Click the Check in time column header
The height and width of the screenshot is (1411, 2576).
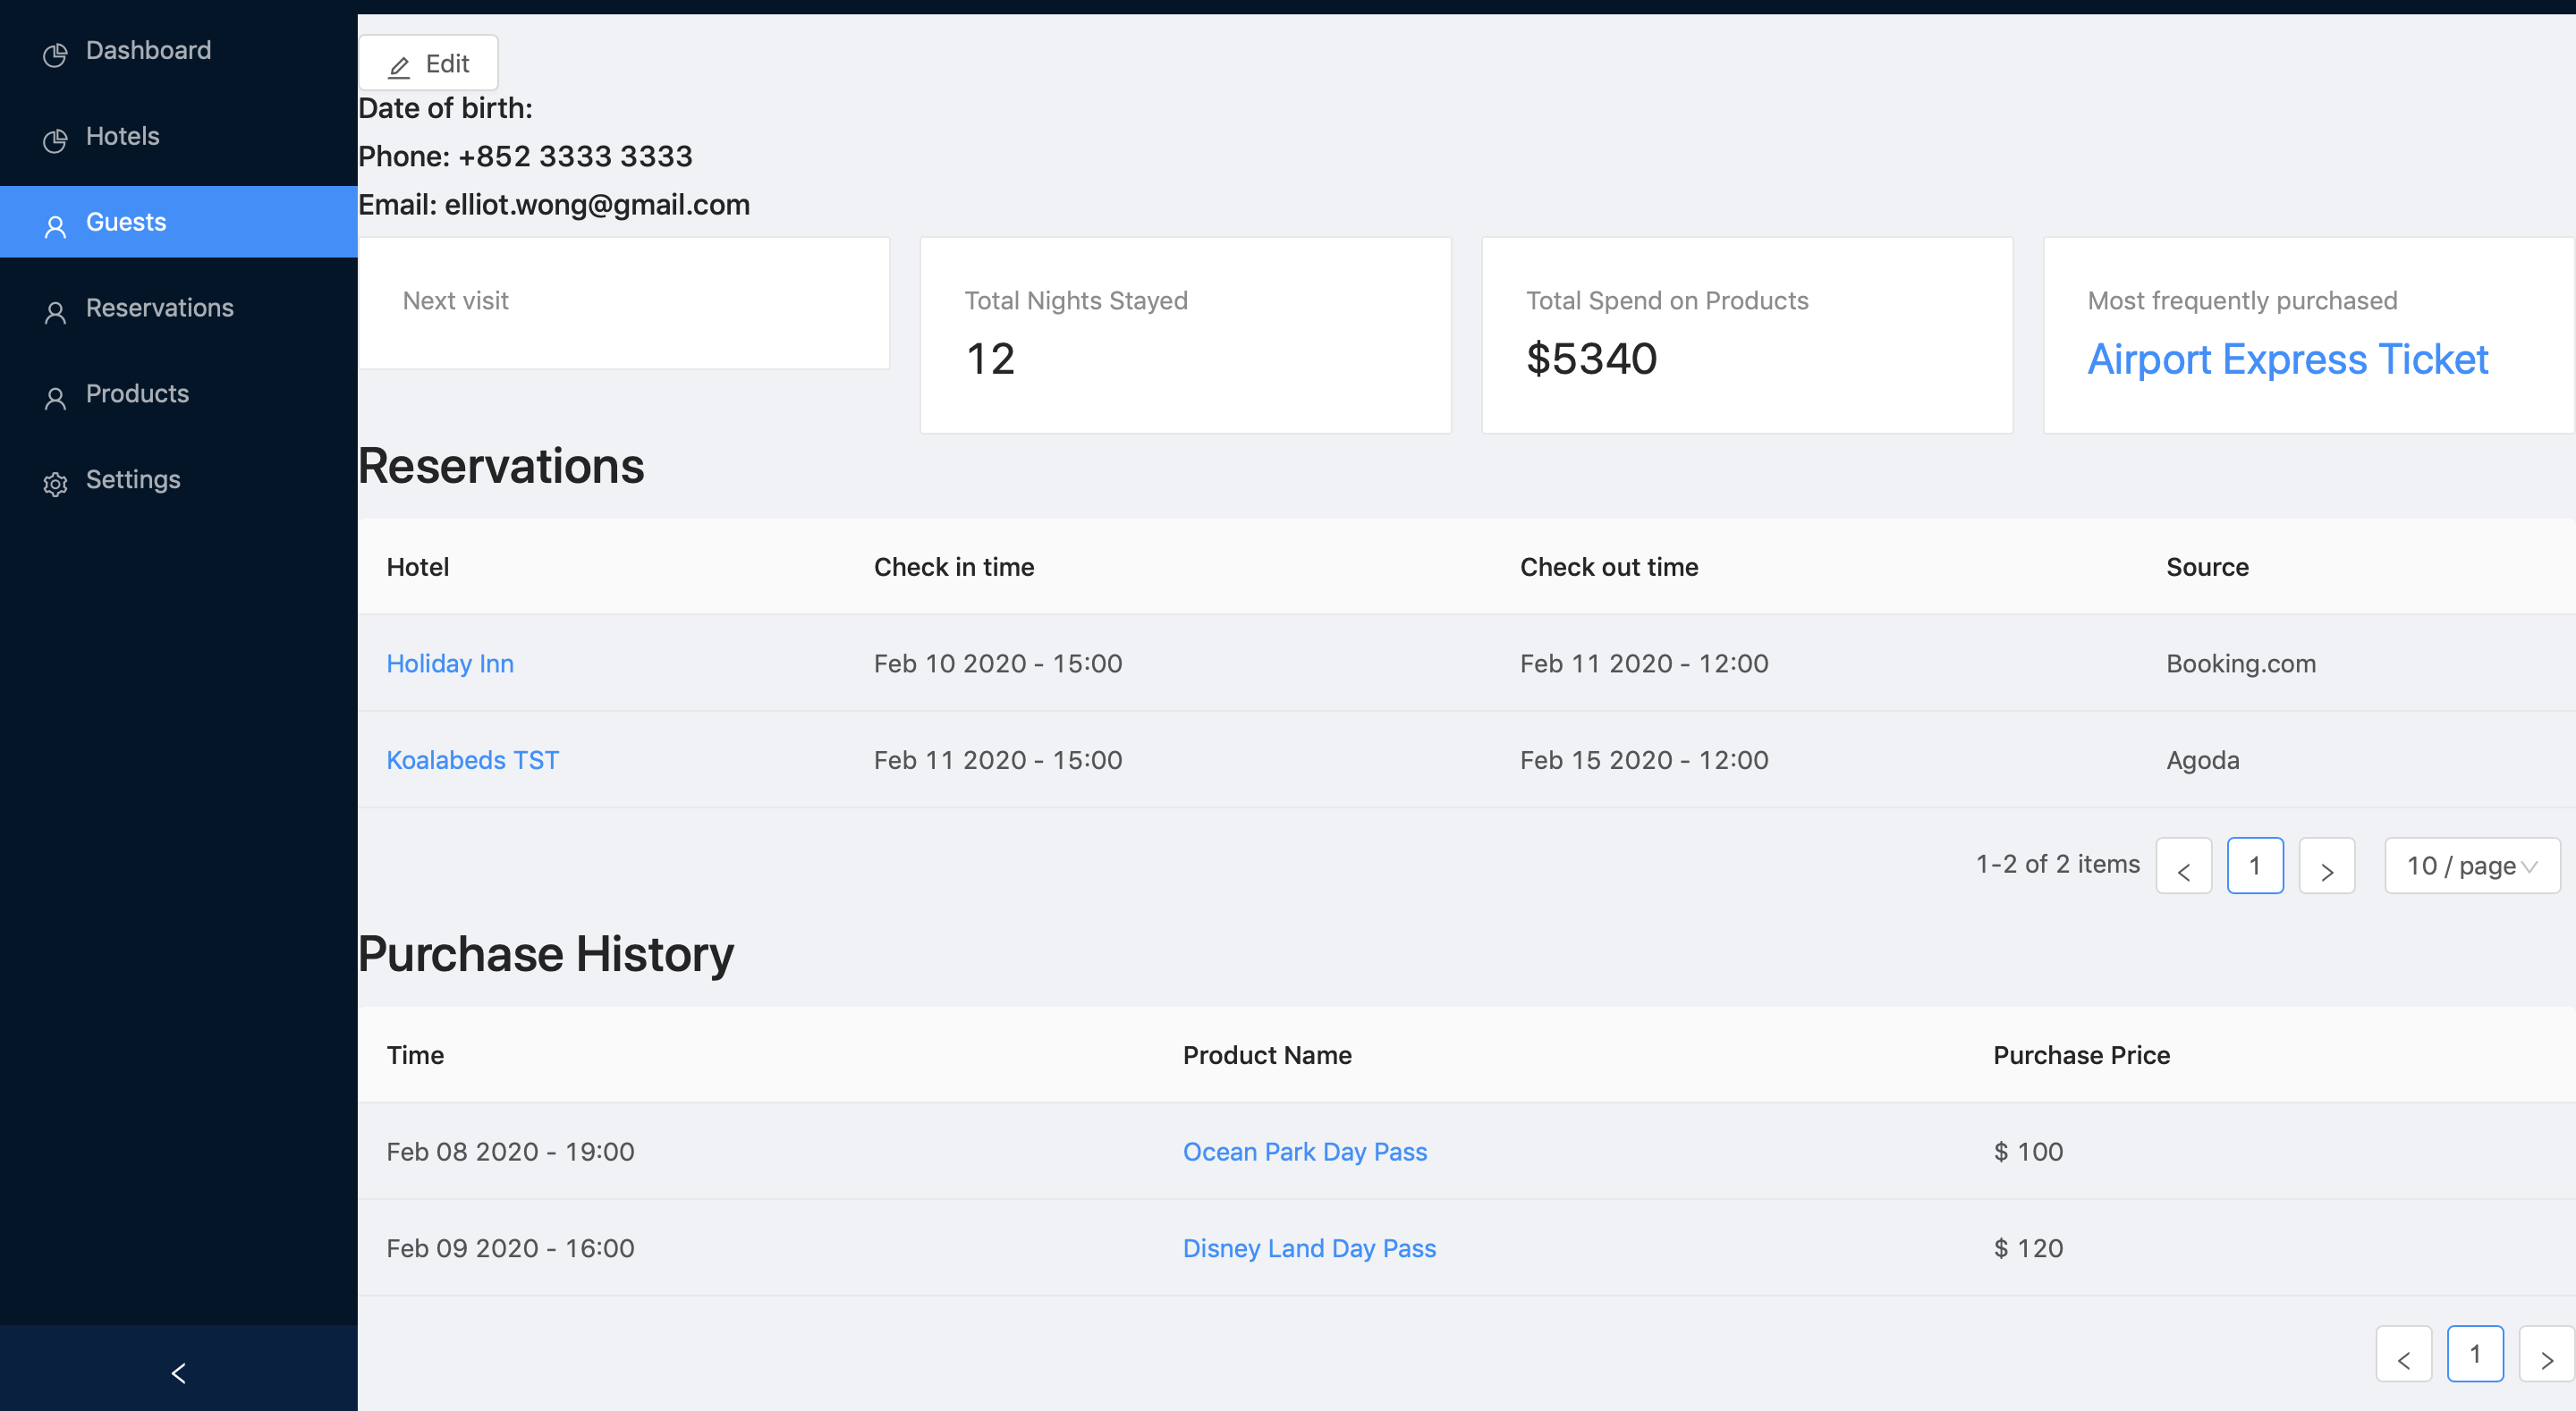click(953, 567)
